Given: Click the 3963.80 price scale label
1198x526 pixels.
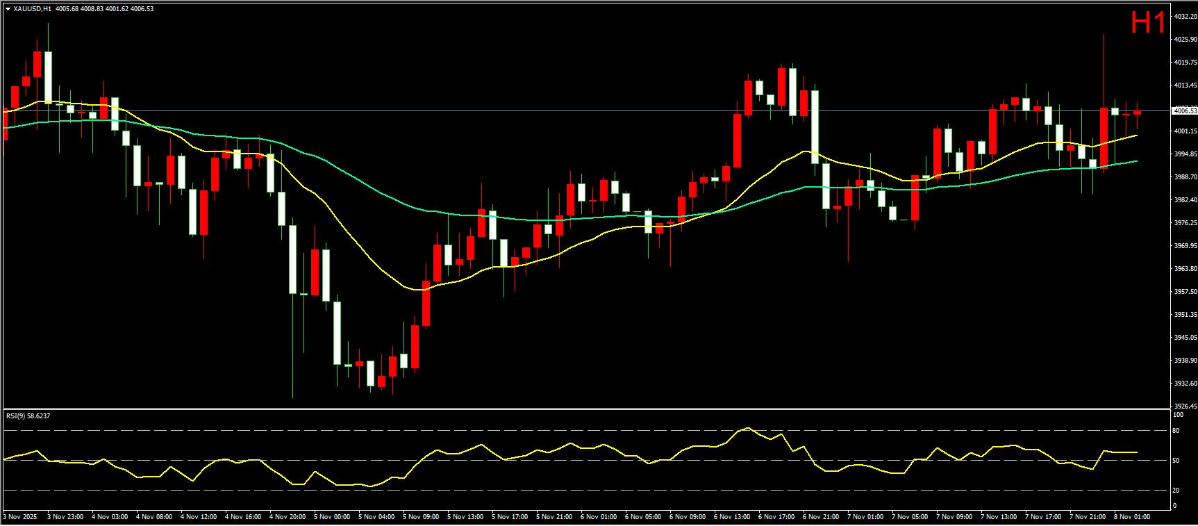Looking at the screenshot, I should pyautogui.click(x=1185, y=269).
